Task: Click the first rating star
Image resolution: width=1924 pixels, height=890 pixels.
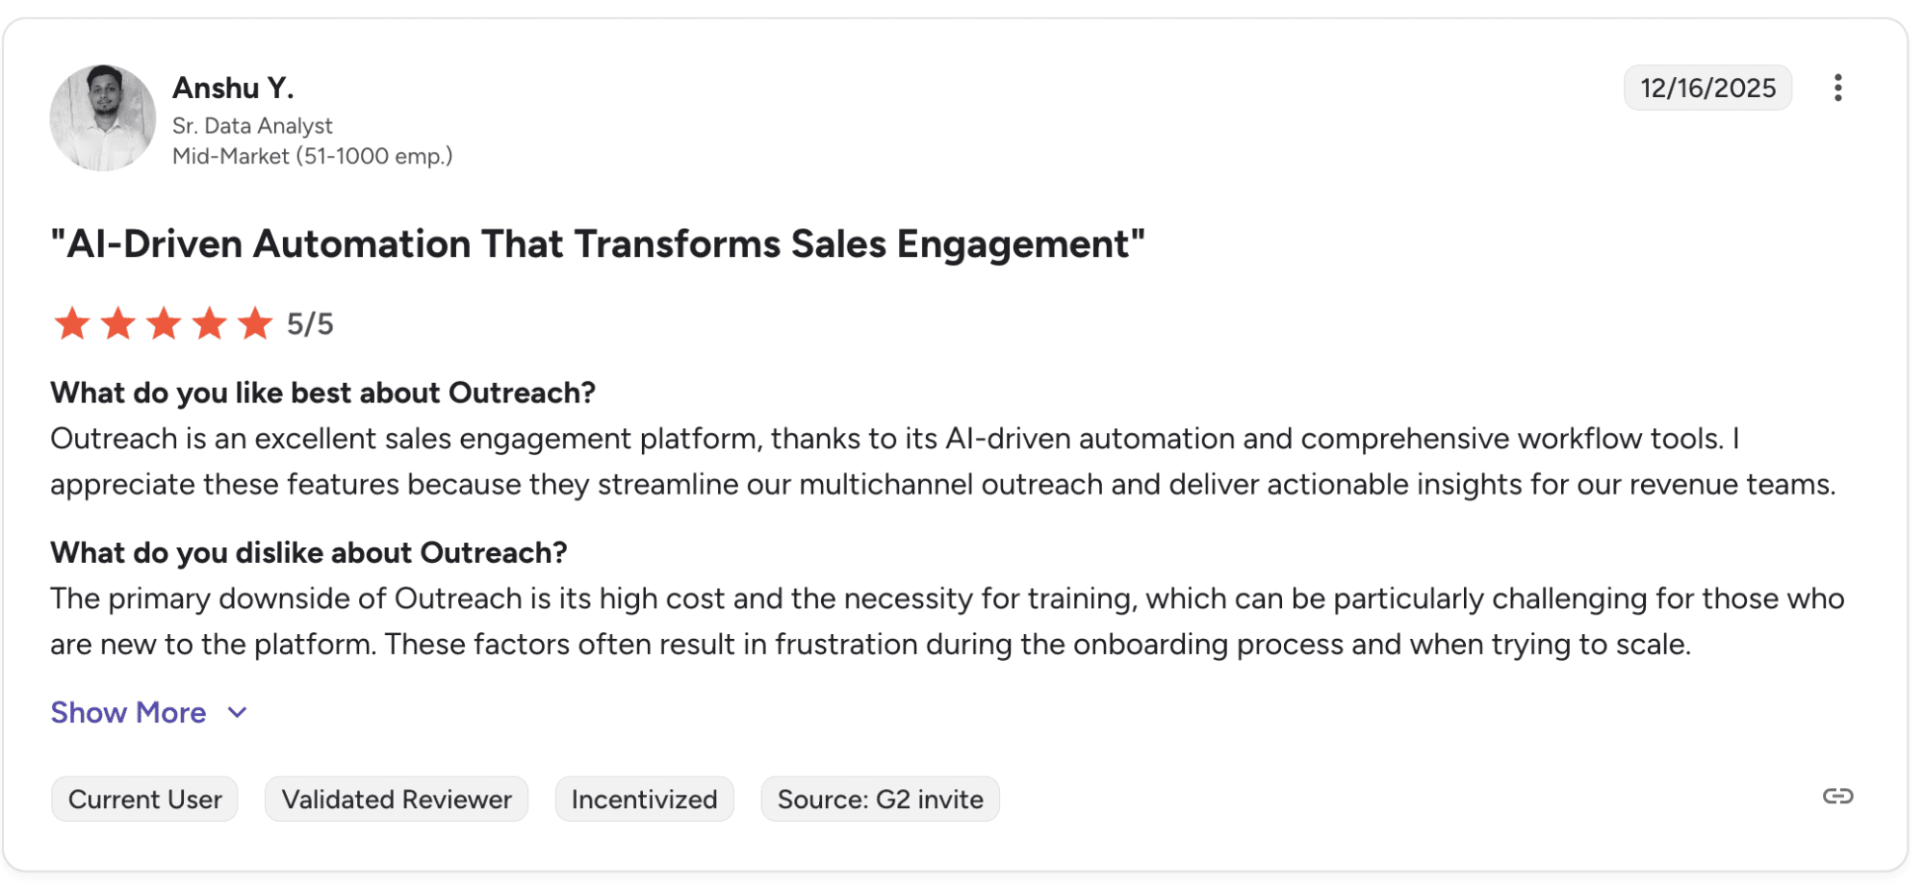Action: (x=72, y=324)
